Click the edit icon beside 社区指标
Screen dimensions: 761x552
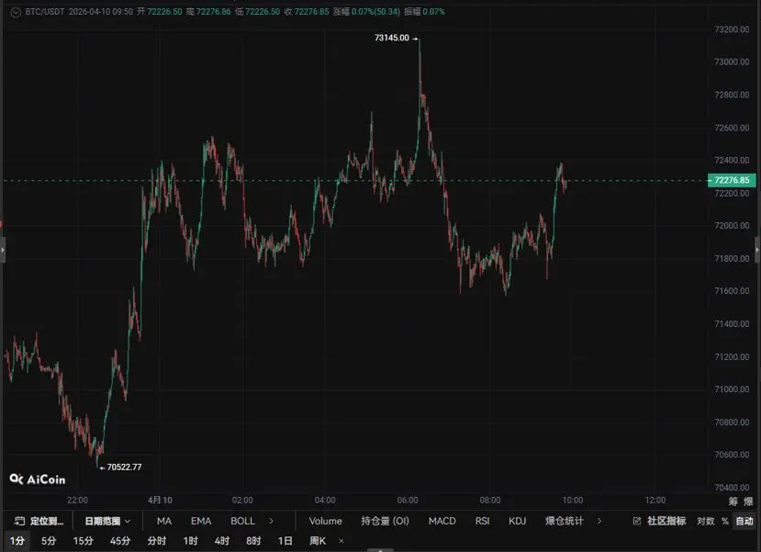pos(637,521)
